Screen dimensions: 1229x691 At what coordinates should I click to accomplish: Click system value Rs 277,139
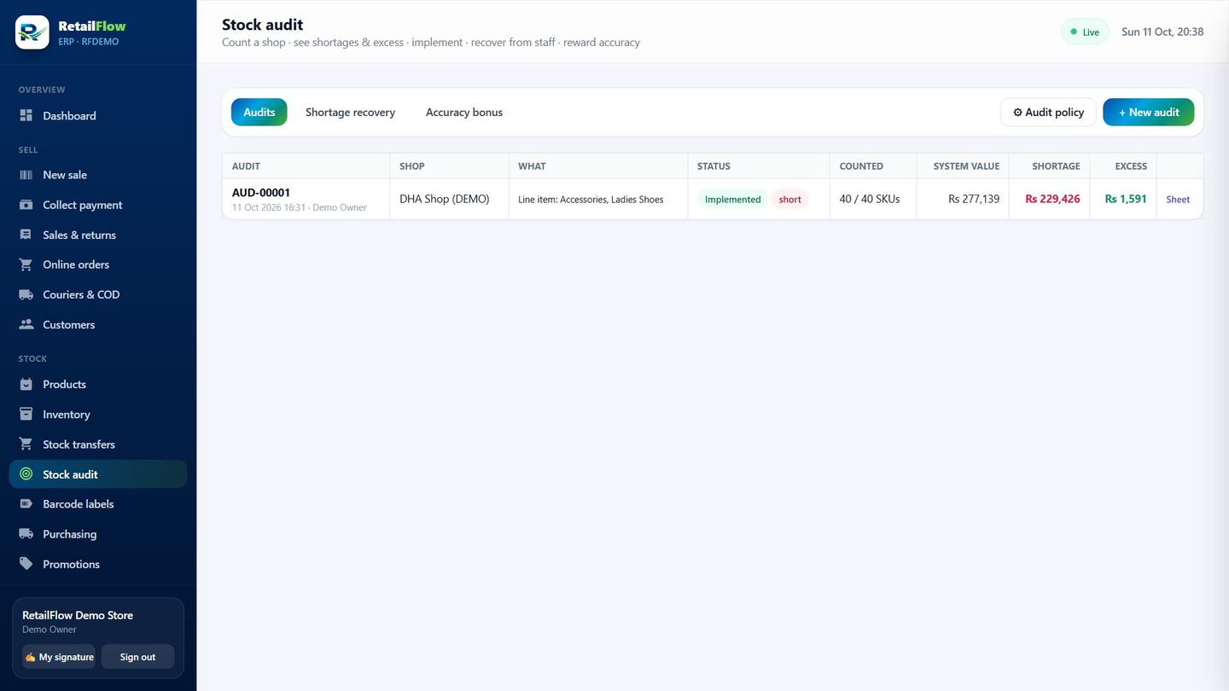[x=974, y=199]
